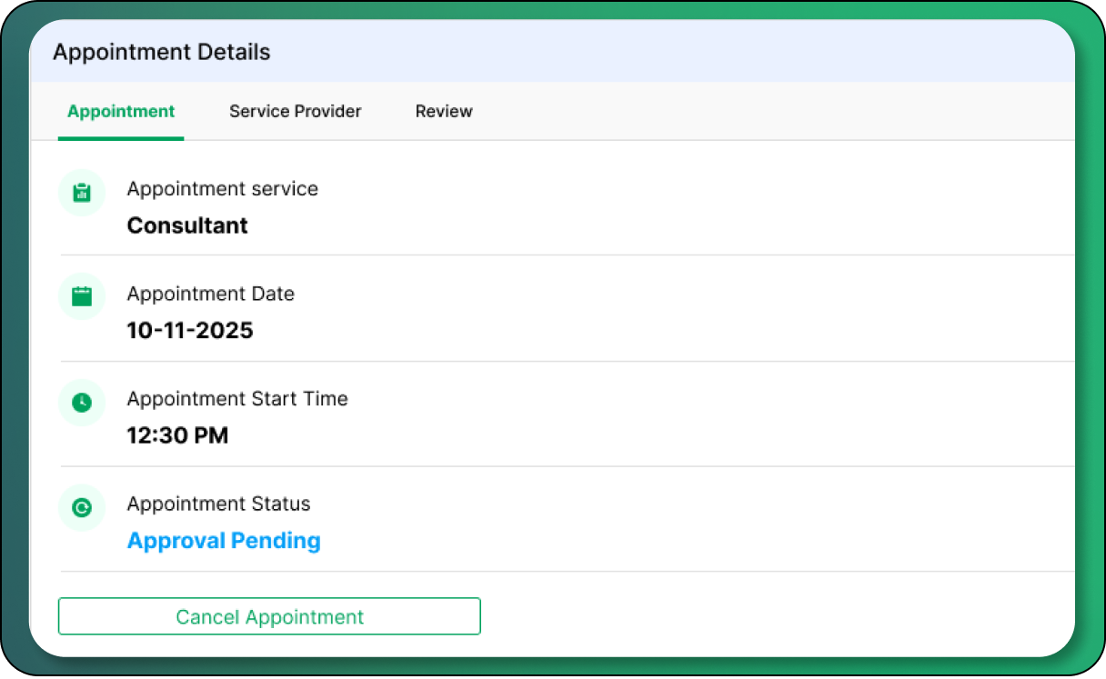This screenshot has width=1106, height=679.
Task: Click the Appointment Date label
Action: click(x=211, y=294)
